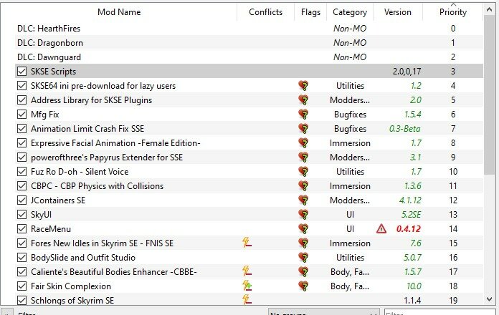Click the SkyUI version 5.2SE
Viewport: 499px width, 315px height.
(411, 215)
